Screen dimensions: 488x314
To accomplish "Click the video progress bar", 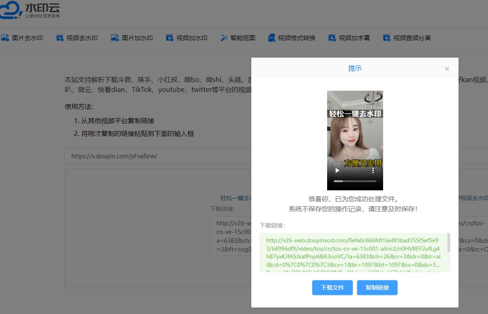I will pyautogui.click(x=354, y=181).
